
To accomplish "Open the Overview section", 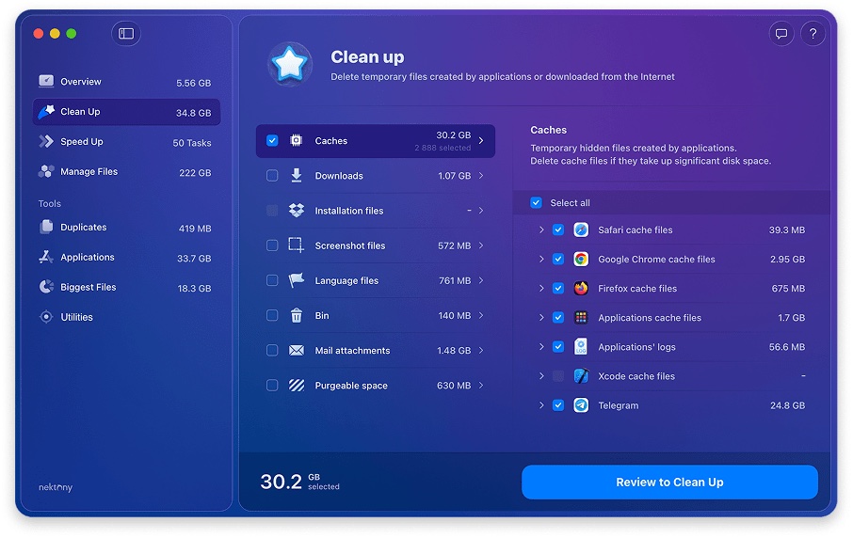I will click(x=126, y=82).
